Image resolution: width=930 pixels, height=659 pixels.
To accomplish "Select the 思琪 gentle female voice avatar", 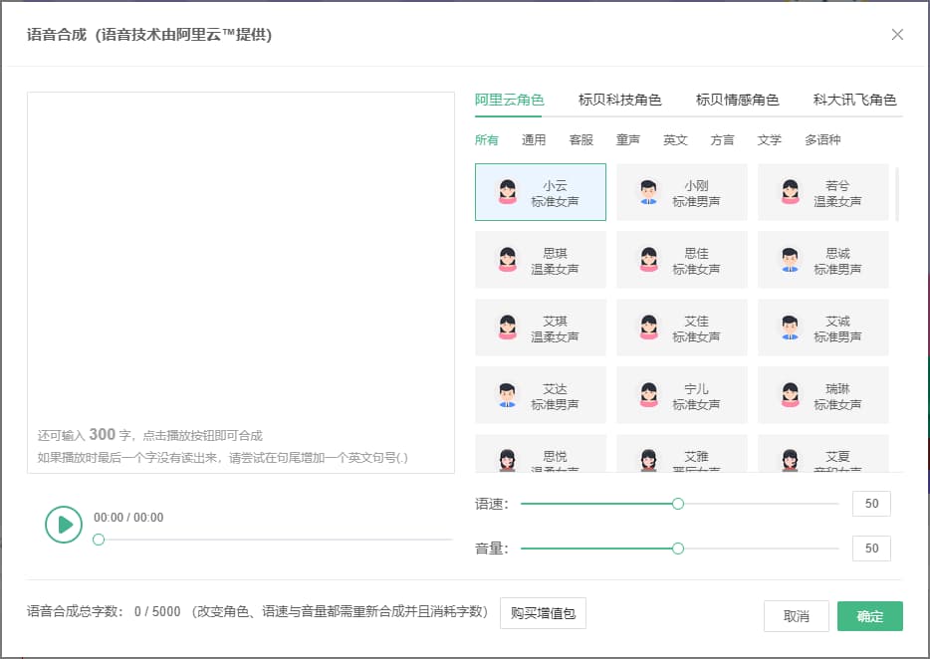I will pos(508,260).
